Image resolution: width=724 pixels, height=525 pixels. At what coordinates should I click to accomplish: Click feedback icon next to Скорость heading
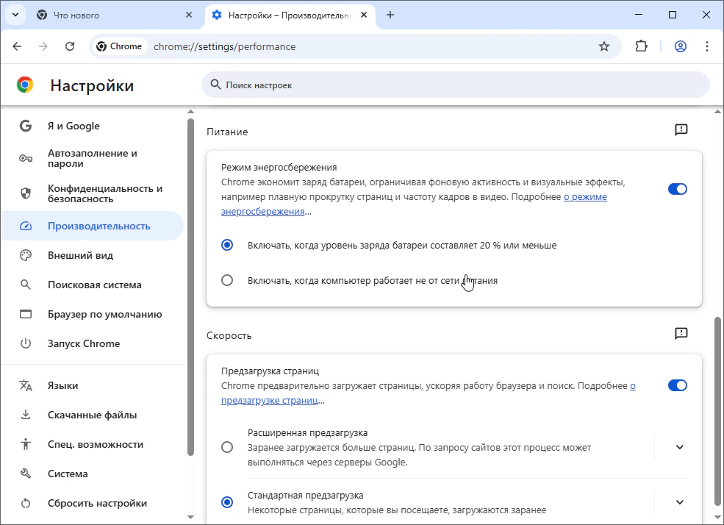(x=681, y=334)
